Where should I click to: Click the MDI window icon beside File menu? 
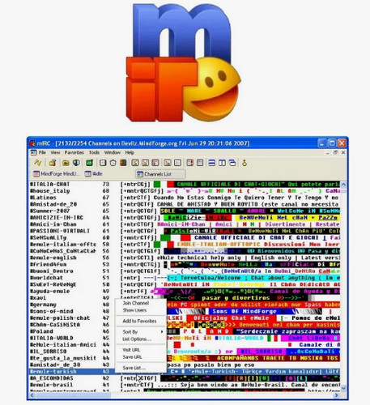(33, 152)
